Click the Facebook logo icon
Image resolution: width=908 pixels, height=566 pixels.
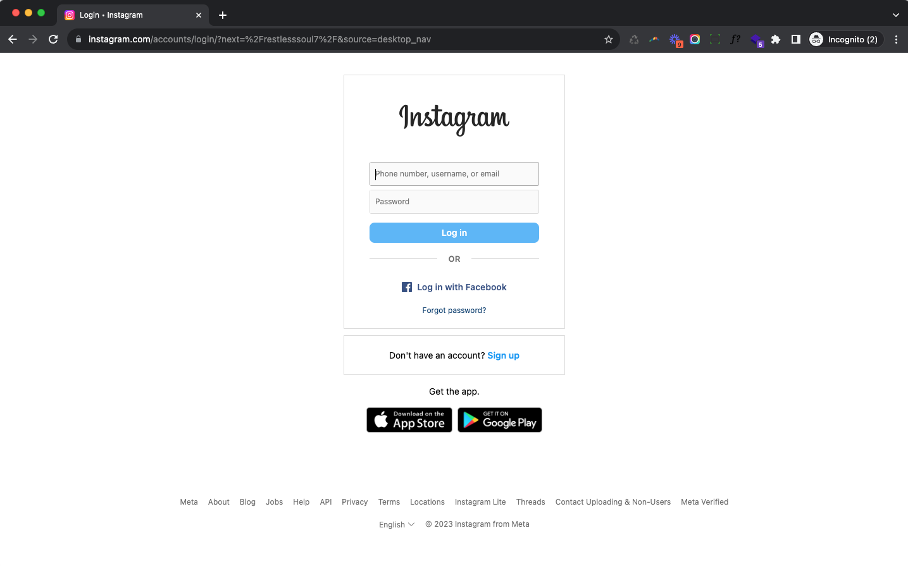[x=407, y=287]
